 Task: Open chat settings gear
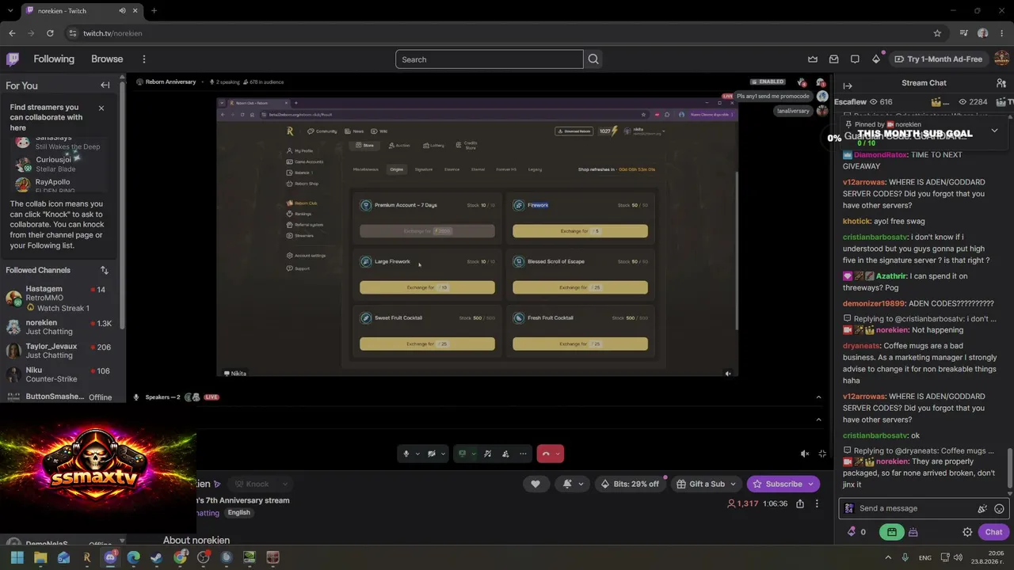[967, 532]
